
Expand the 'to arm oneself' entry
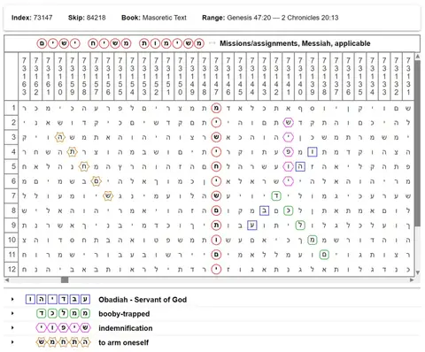12,342
